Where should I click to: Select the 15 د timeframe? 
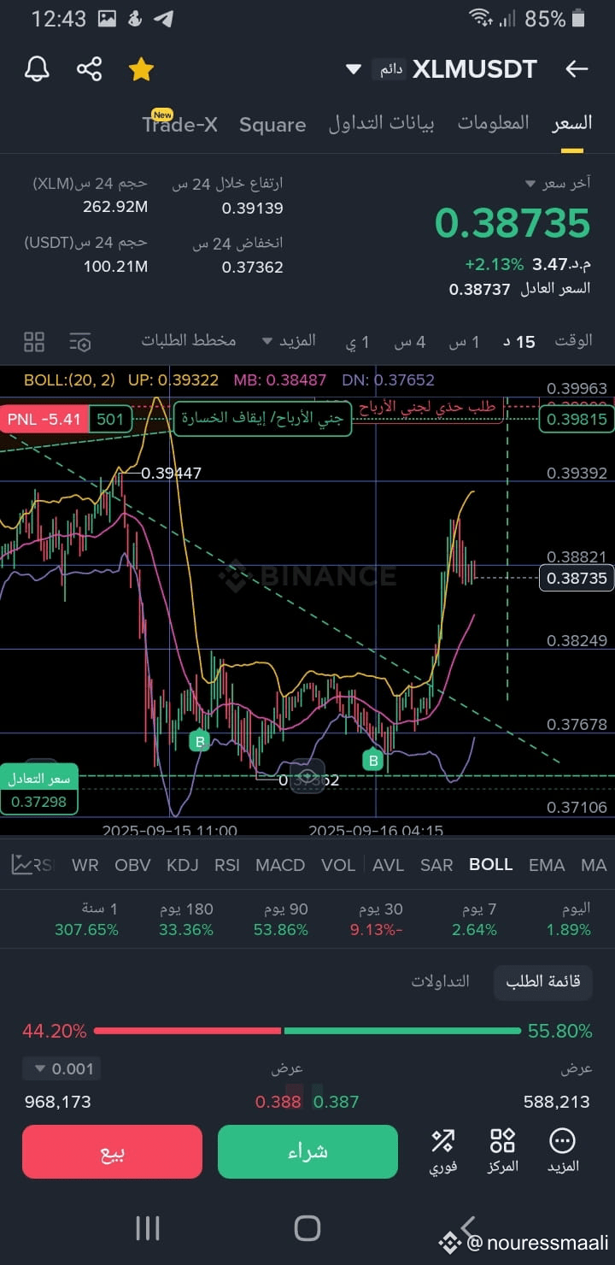(518, 342)
